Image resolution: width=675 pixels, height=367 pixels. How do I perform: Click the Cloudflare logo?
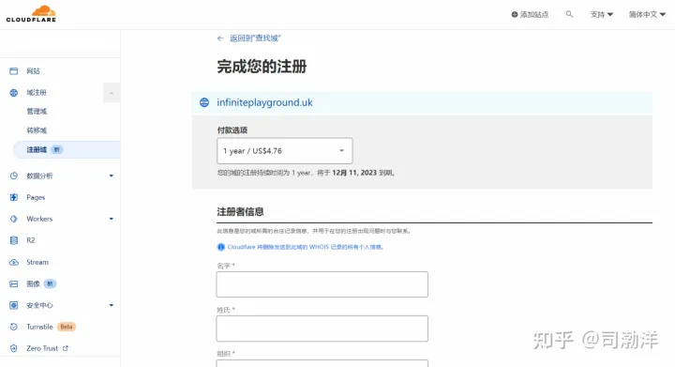point(31,14)
